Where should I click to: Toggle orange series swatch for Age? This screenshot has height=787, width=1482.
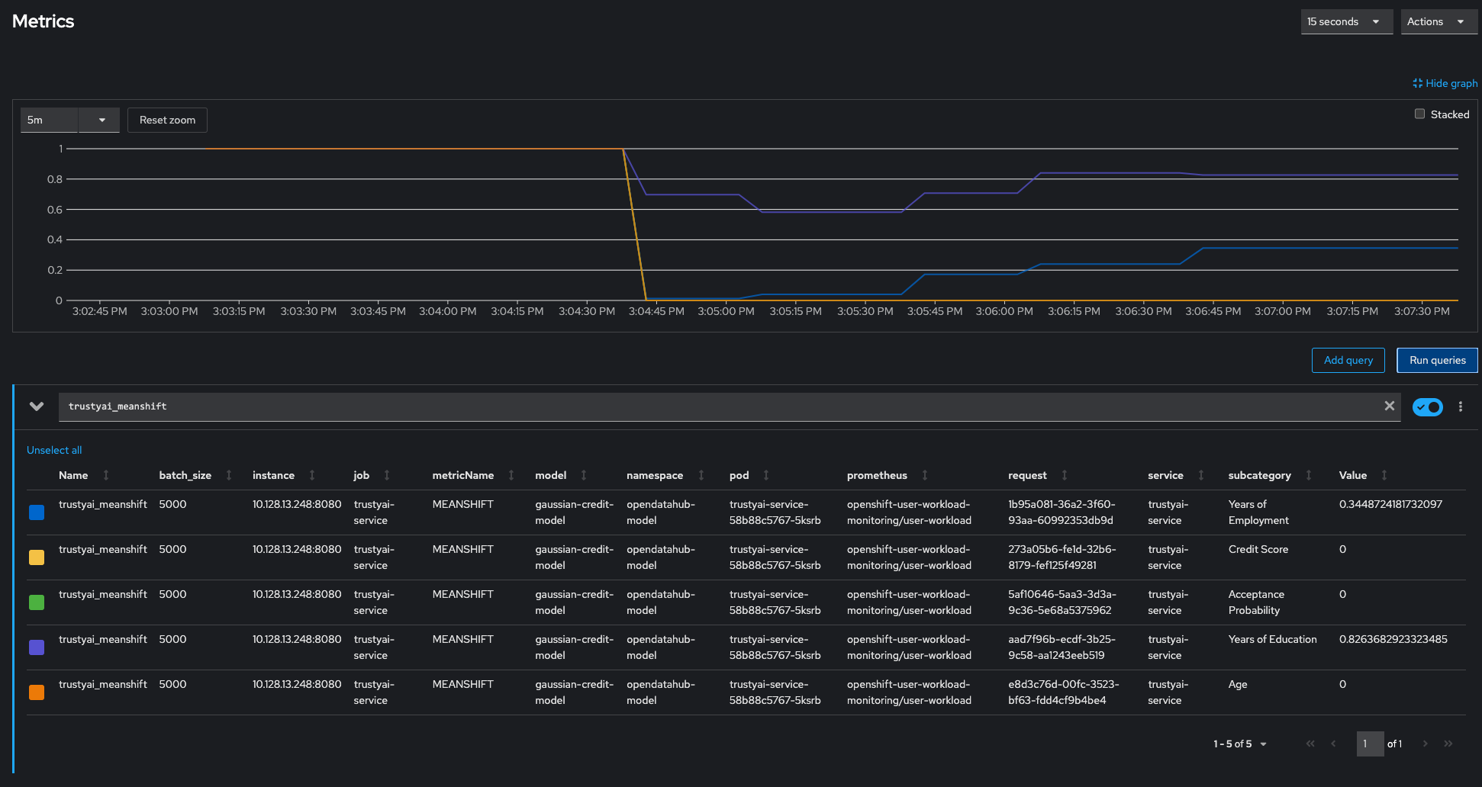coord(37,692)
